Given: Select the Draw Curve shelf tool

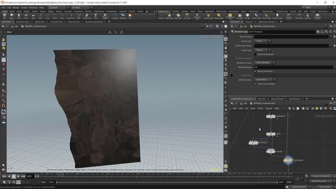Looking at the screenshot, I should (70, 16).
